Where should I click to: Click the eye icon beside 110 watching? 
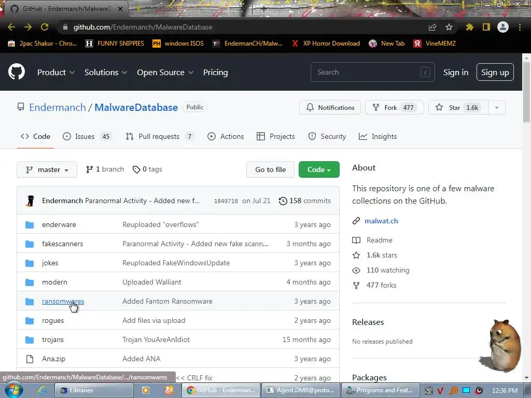coord(356,271)
